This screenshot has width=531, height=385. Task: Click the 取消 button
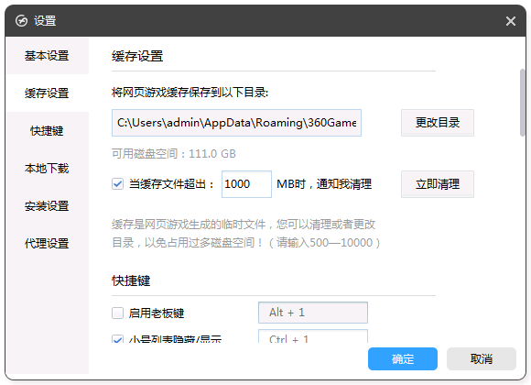[482, 359]
